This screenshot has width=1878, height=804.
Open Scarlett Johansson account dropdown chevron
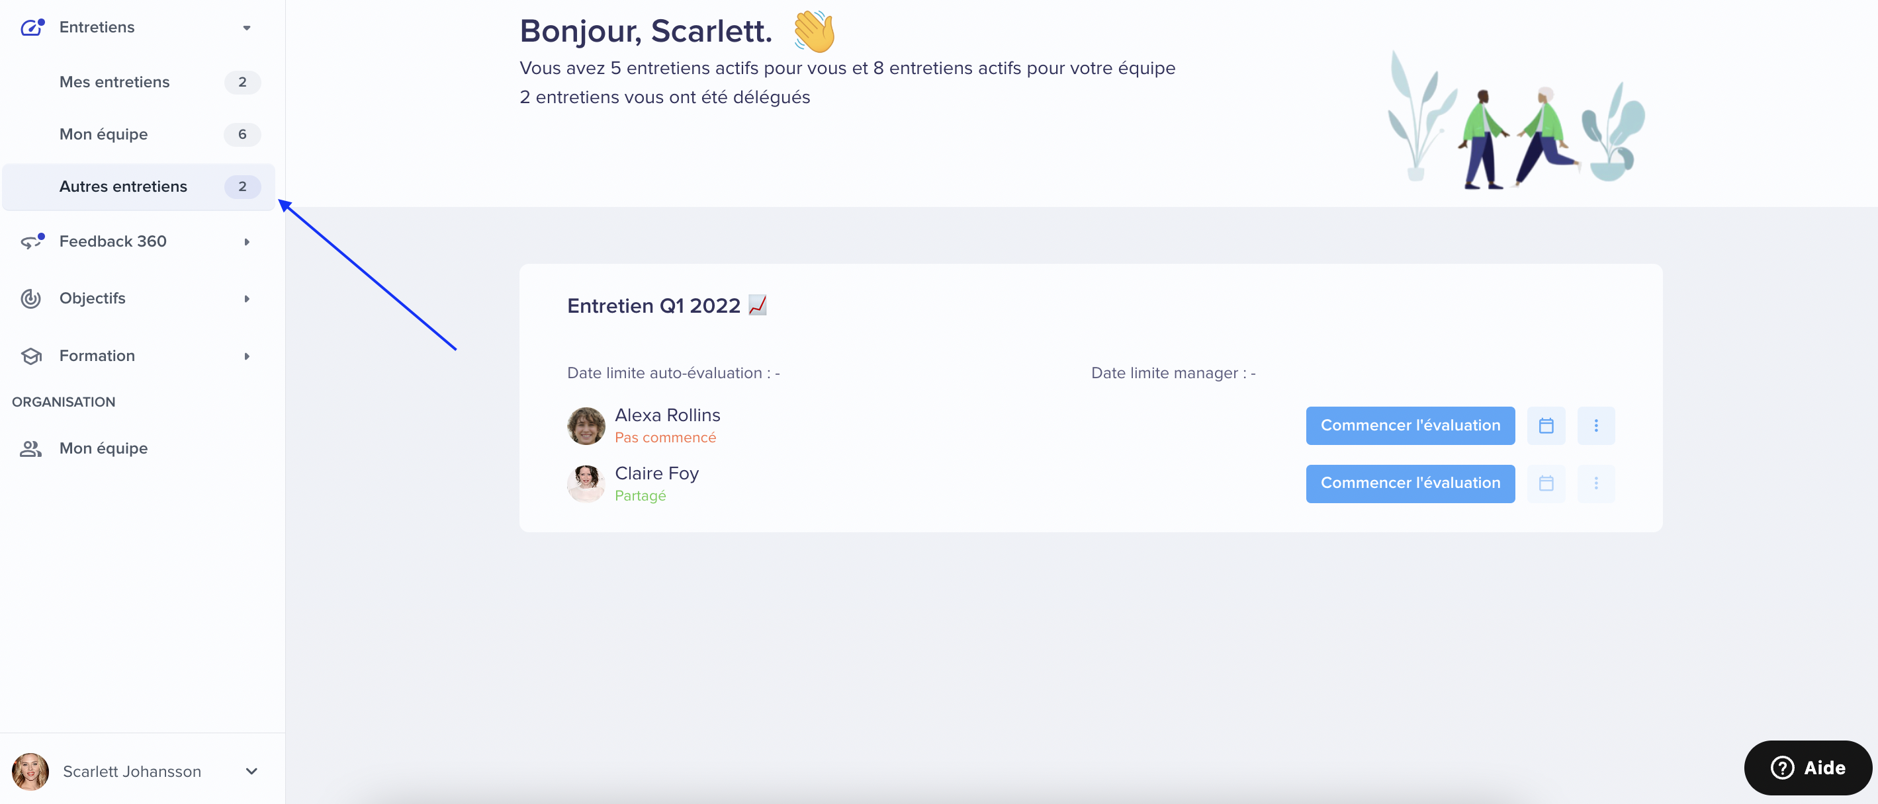251,771
